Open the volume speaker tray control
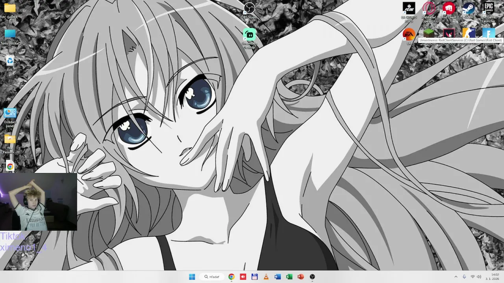The width and height of the screenshot is (504, 283). click(479, 277)
